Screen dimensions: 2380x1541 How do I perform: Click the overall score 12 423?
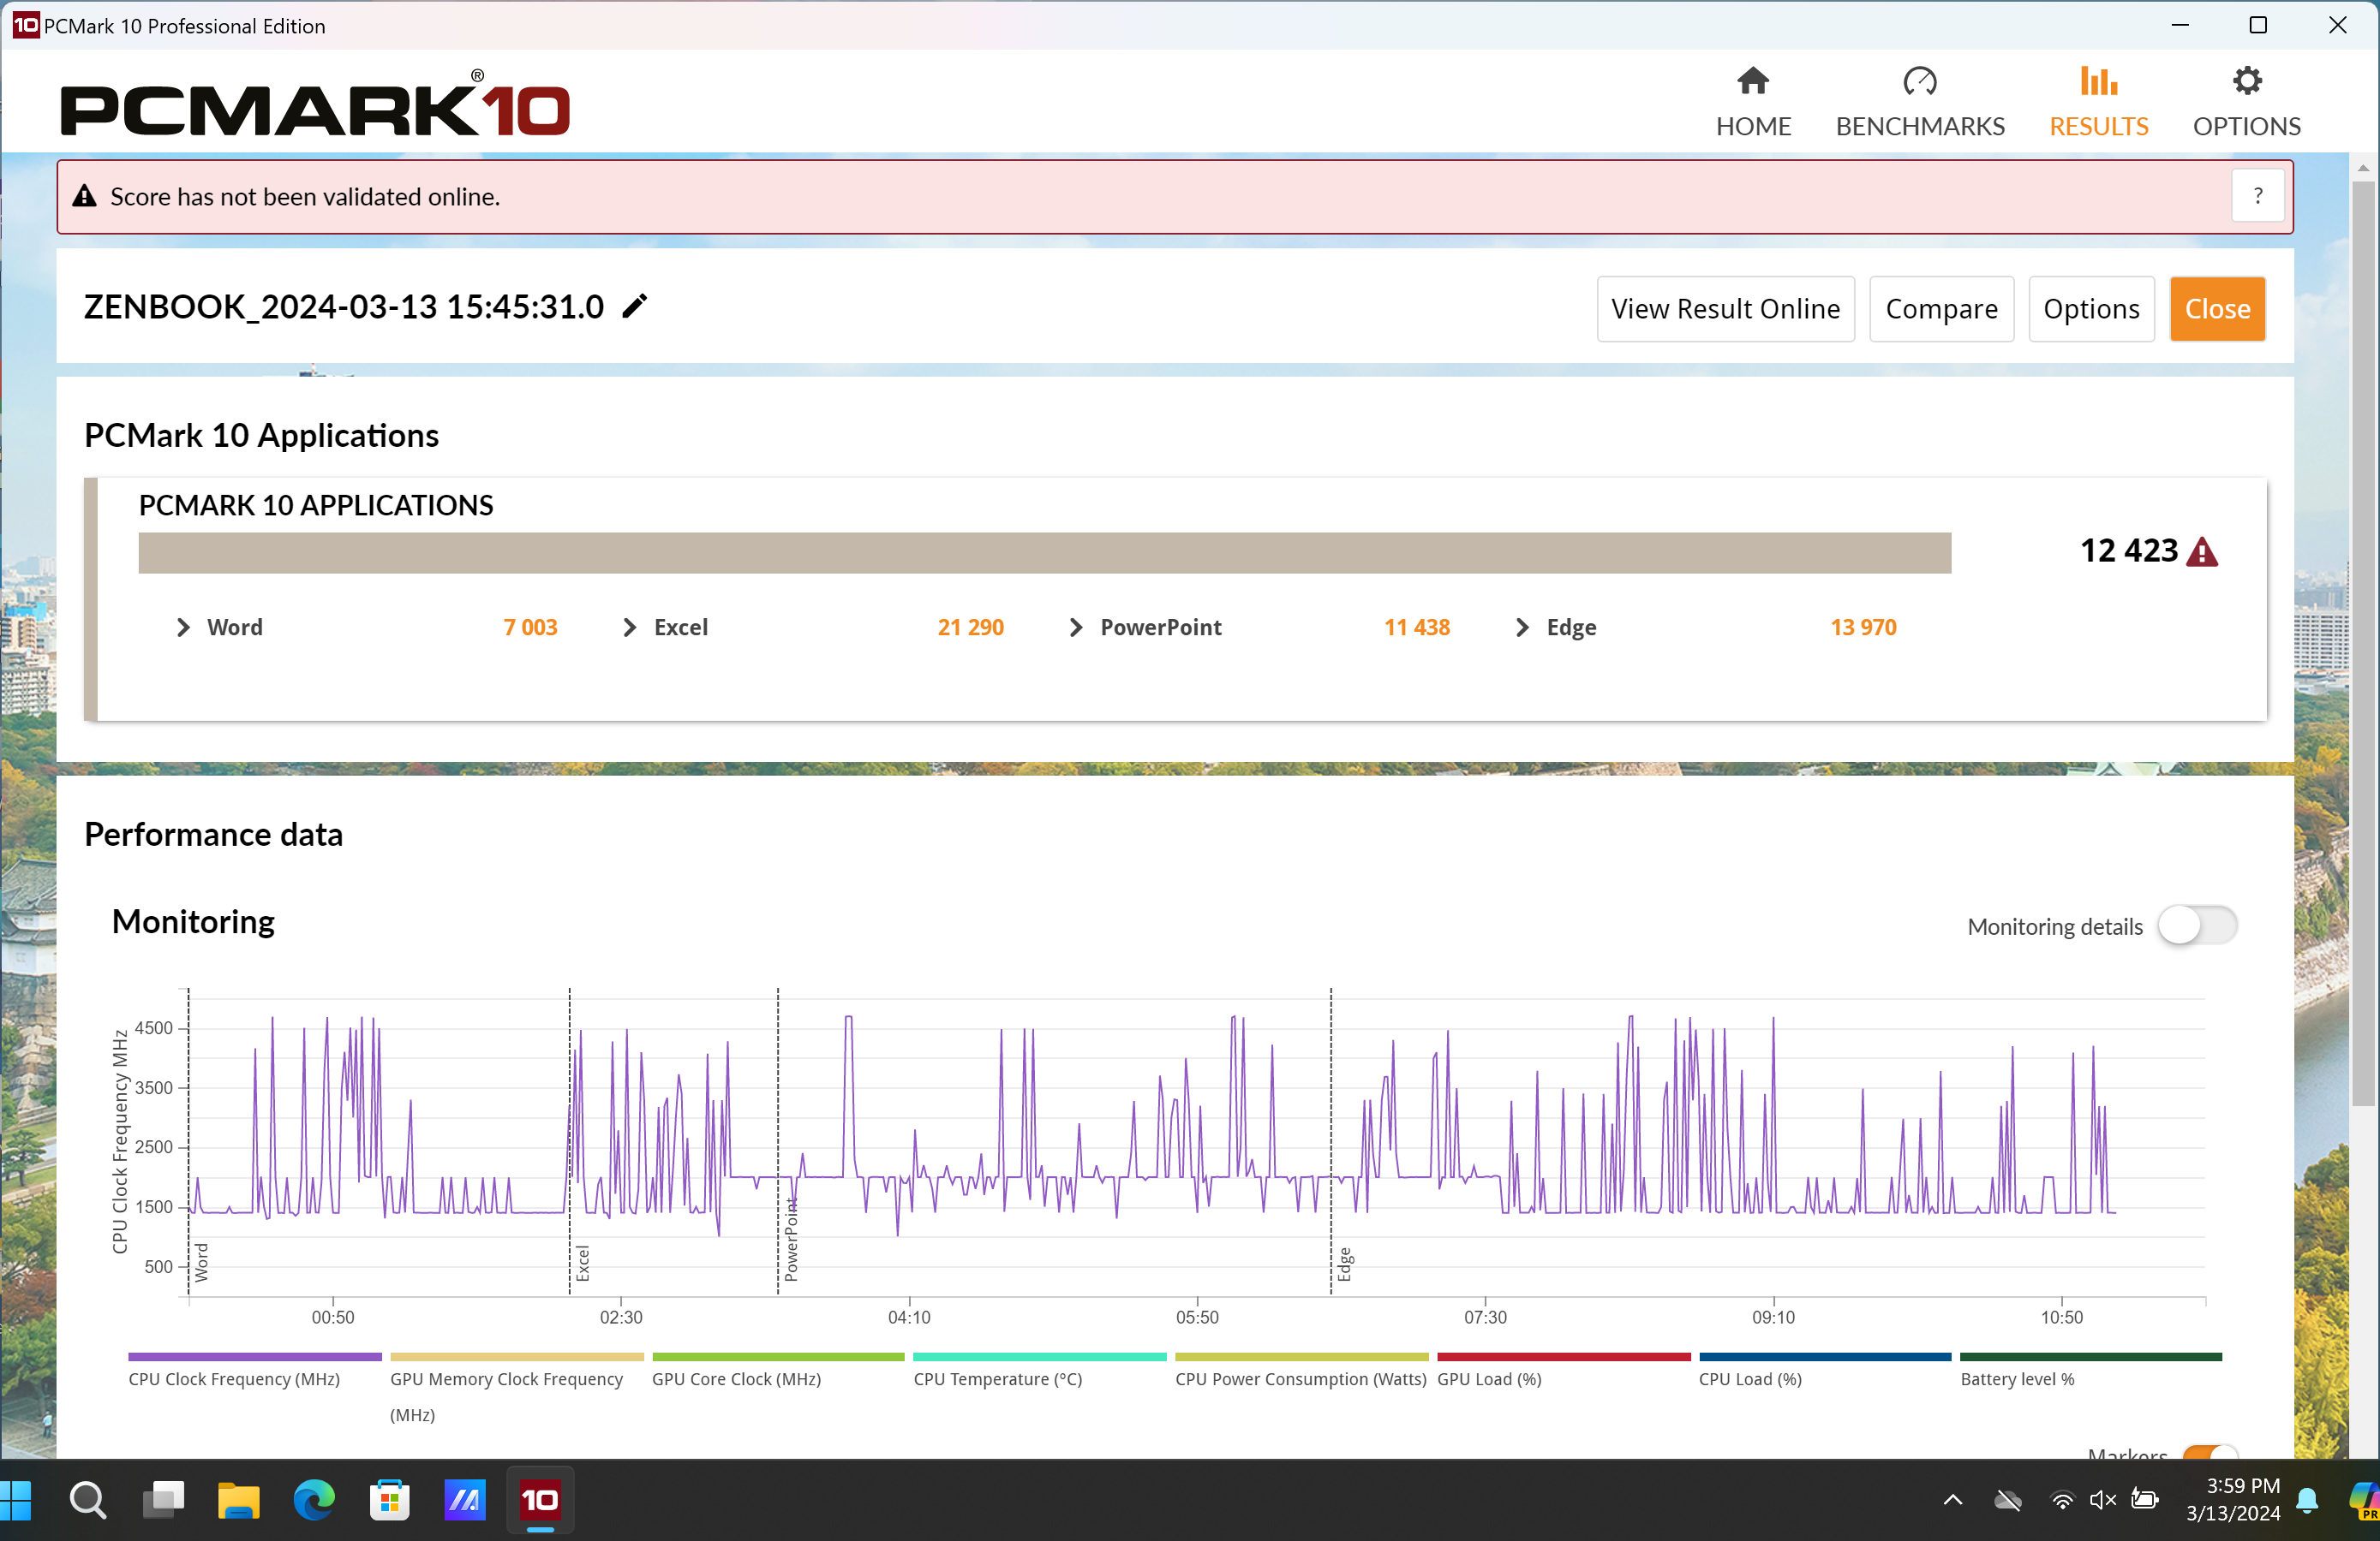tap(2128, 550)
